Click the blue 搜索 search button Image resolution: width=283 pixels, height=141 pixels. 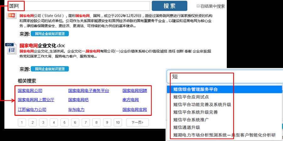[x=170, y=6]
